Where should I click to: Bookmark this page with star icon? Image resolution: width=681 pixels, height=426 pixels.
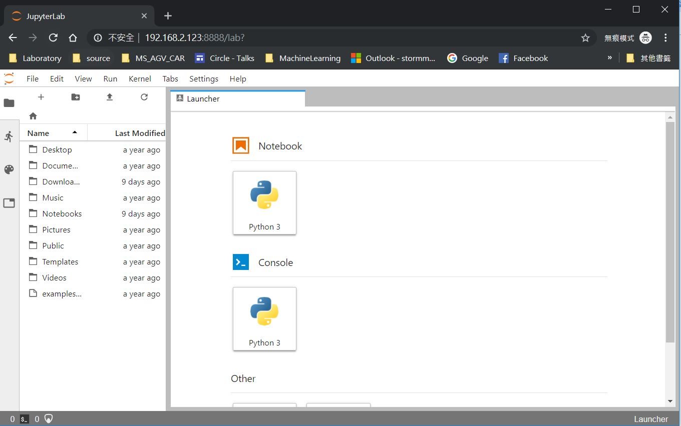(585, 38)
